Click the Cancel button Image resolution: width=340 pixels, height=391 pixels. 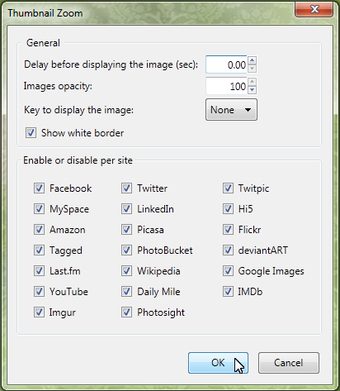tap(289, 363)
